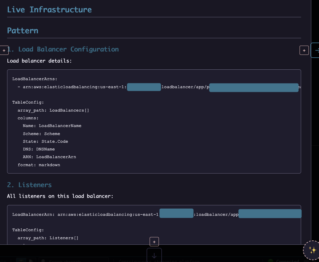319x262 pixels.
Task: Click the 'array_path: Listeners[]' line
Action: point(48,238)
